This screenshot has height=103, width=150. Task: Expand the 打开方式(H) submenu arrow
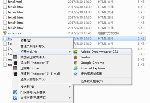tap(70, 52)
